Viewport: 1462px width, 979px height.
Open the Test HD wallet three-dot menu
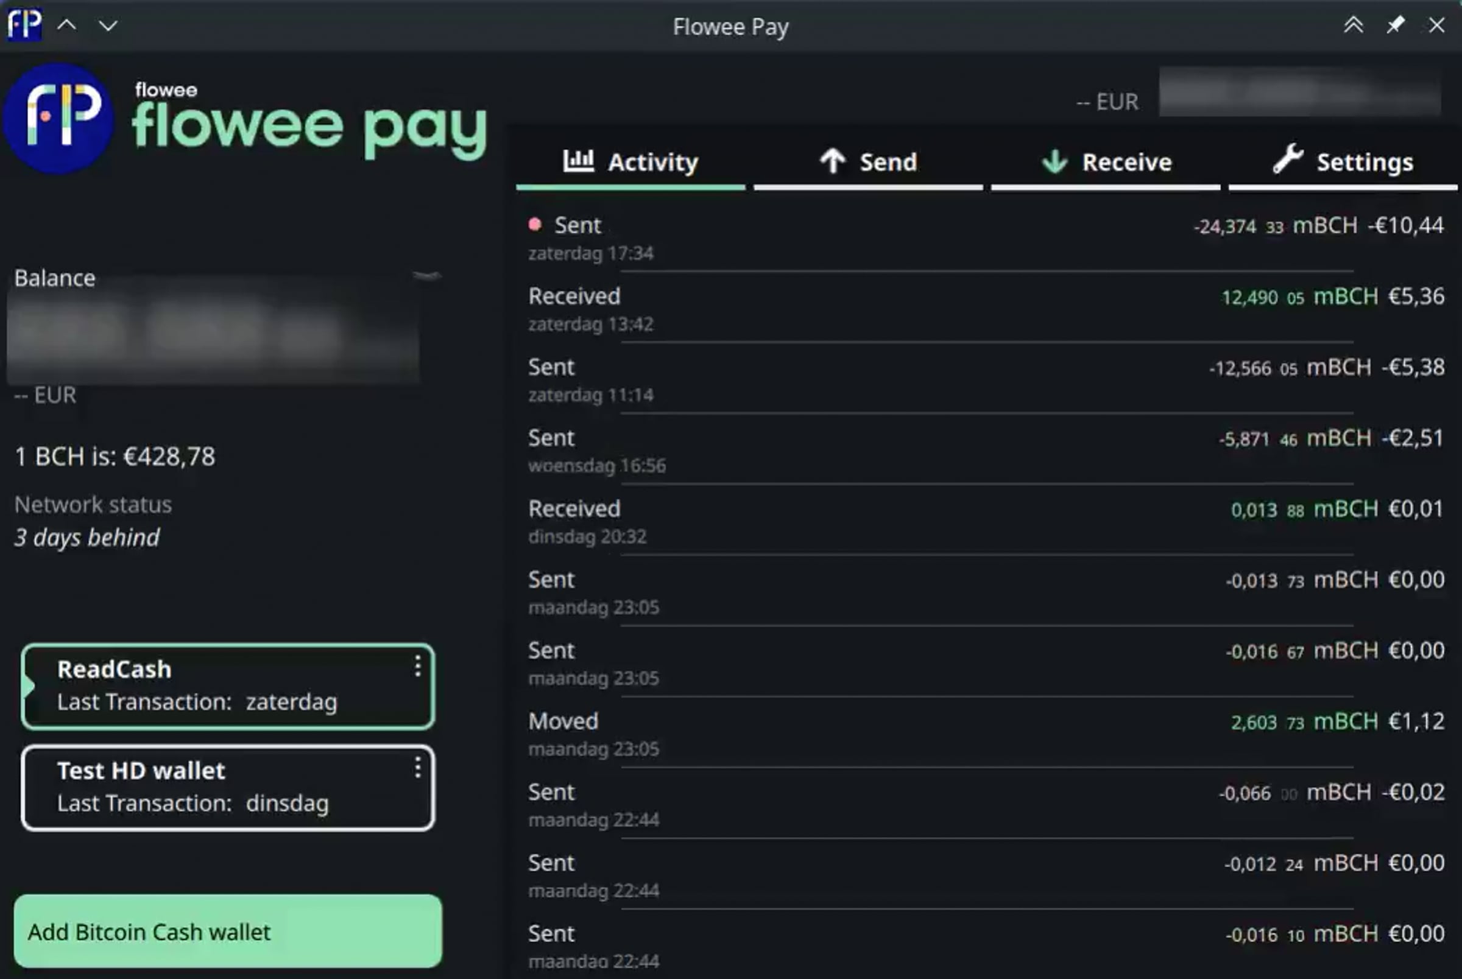417,768
